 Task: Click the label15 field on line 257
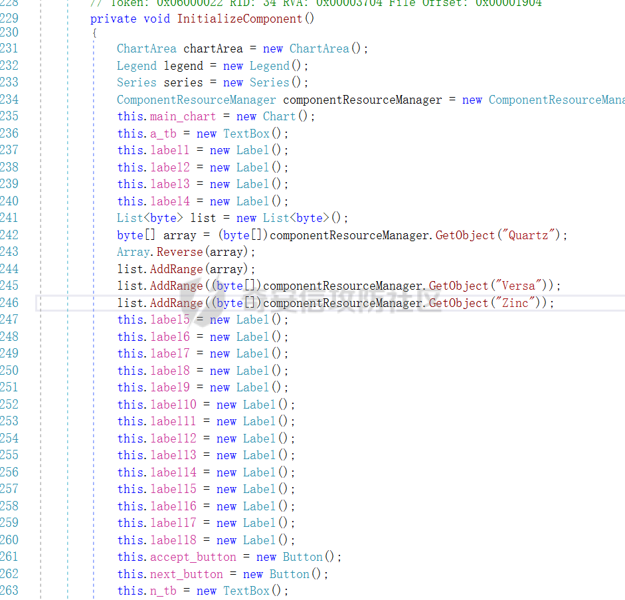(x=173, y=489)
